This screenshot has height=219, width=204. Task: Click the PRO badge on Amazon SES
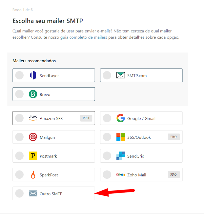pyautogui.click(x=86, y=118)
